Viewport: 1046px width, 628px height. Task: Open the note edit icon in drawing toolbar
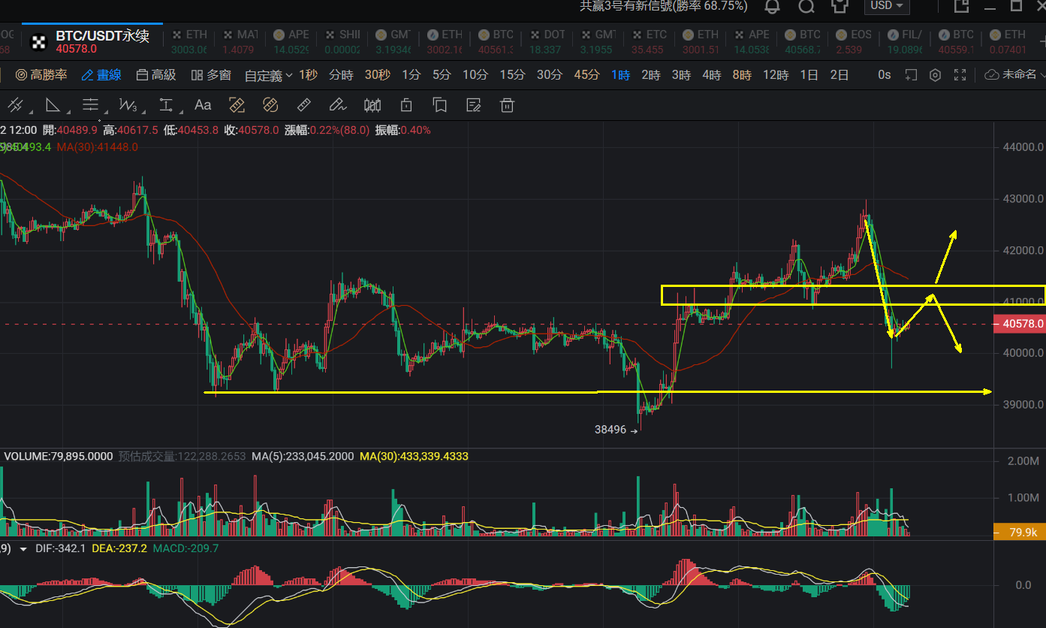(474, 105)
